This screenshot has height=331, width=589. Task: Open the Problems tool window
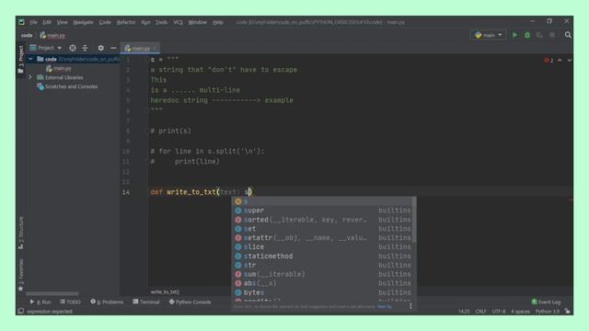107,302
